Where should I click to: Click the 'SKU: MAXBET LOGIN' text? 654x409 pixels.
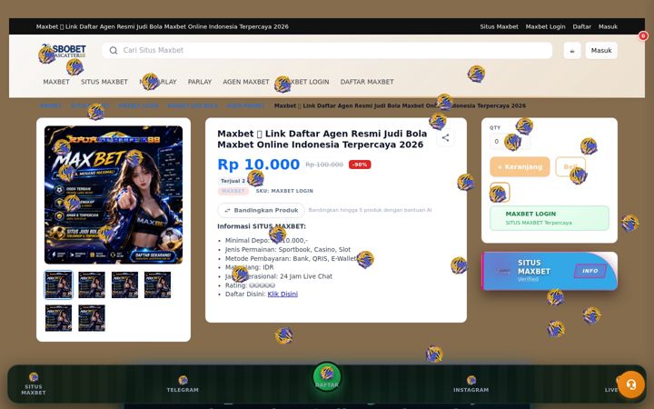[x=284, y=191]
